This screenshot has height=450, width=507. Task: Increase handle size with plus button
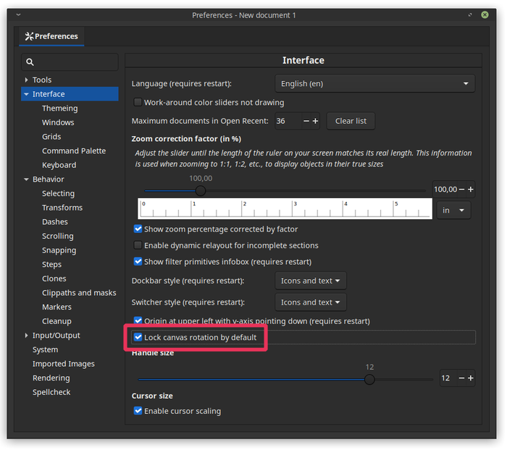tap(470, 378)
